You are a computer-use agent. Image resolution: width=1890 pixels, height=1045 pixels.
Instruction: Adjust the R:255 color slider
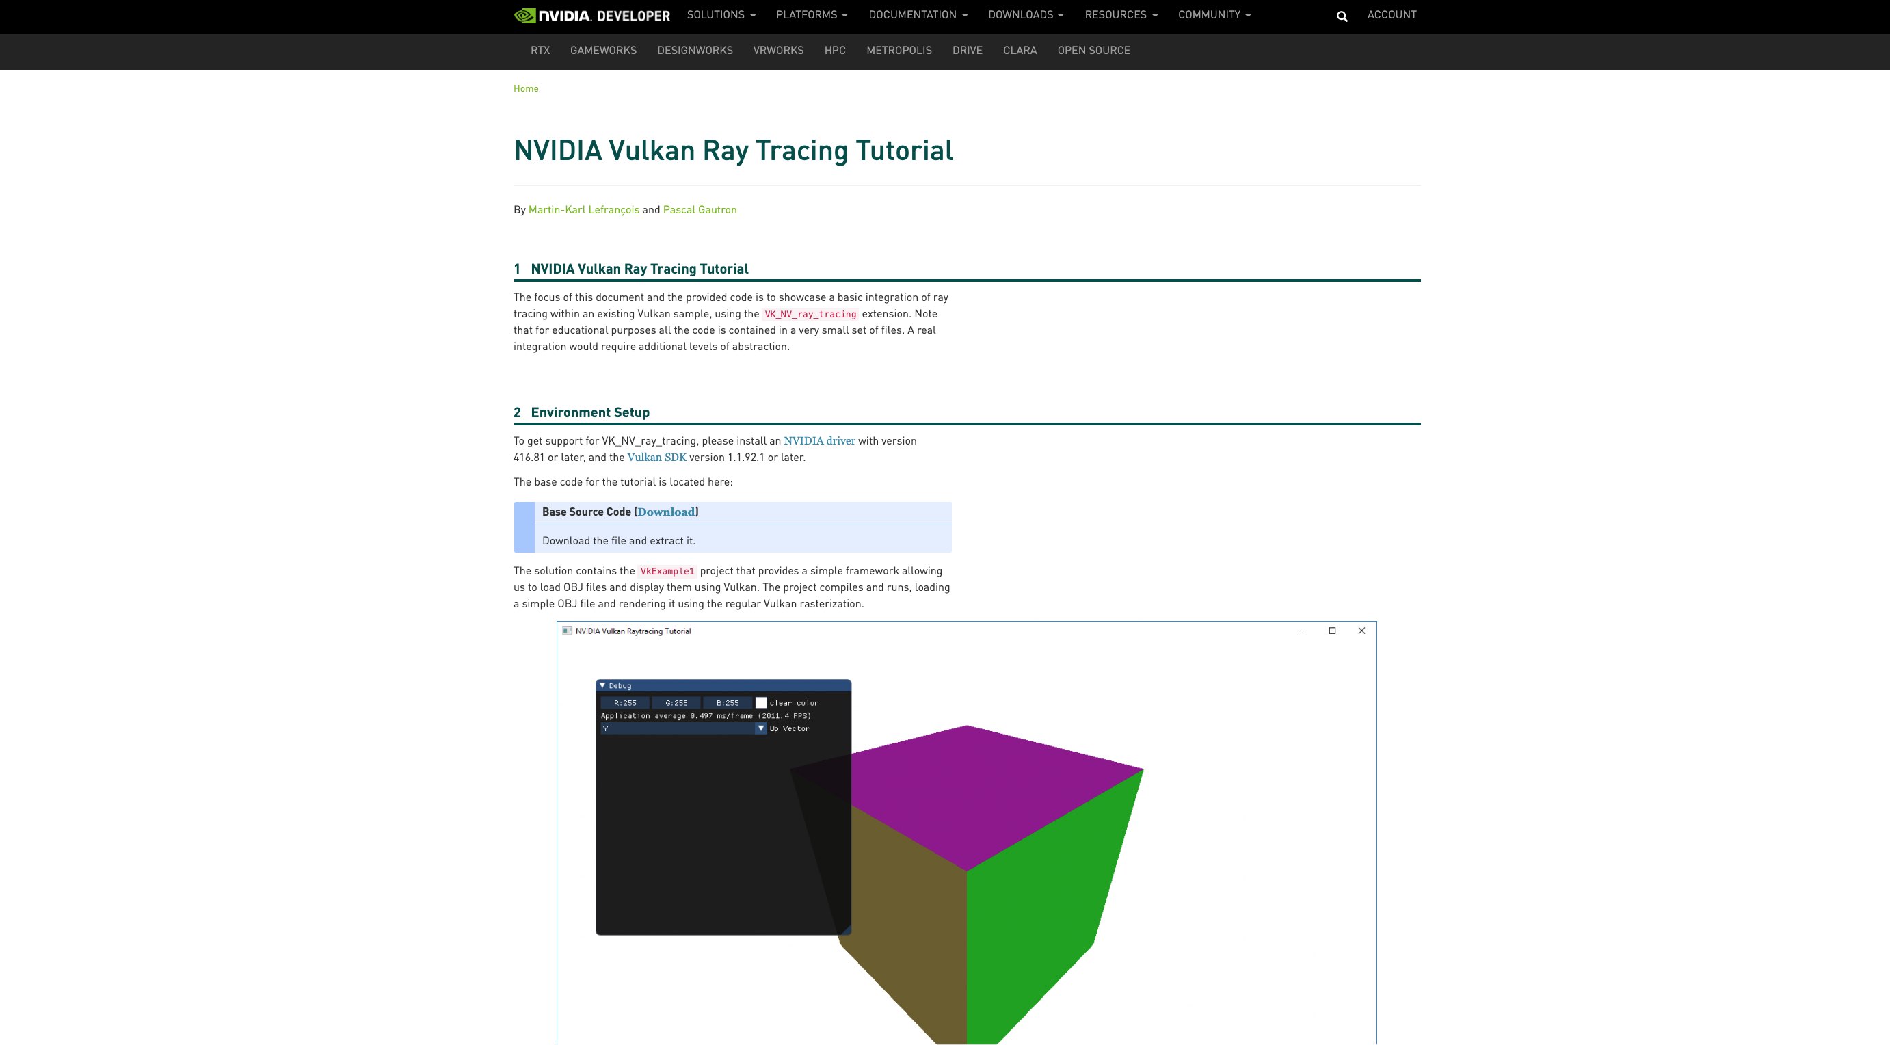(x=624, y=702)
